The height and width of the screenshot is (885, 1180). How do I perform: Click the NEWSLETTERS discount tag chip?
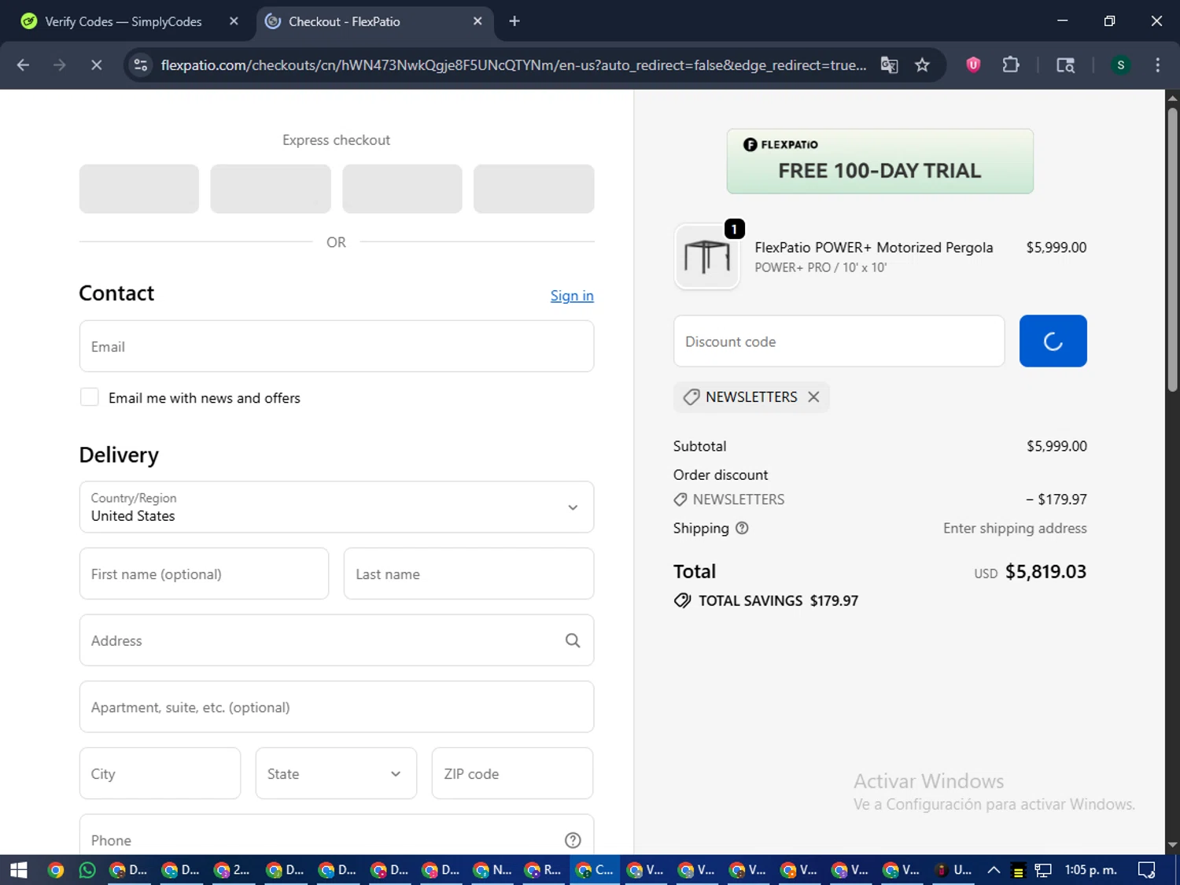(x=751, y=397)
